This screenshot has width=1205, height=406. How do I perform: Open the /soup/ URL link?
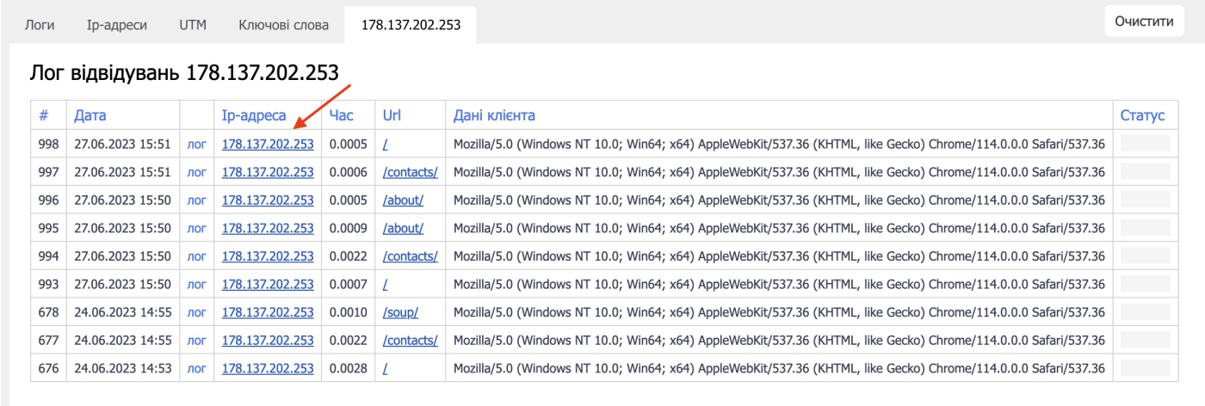400,312
